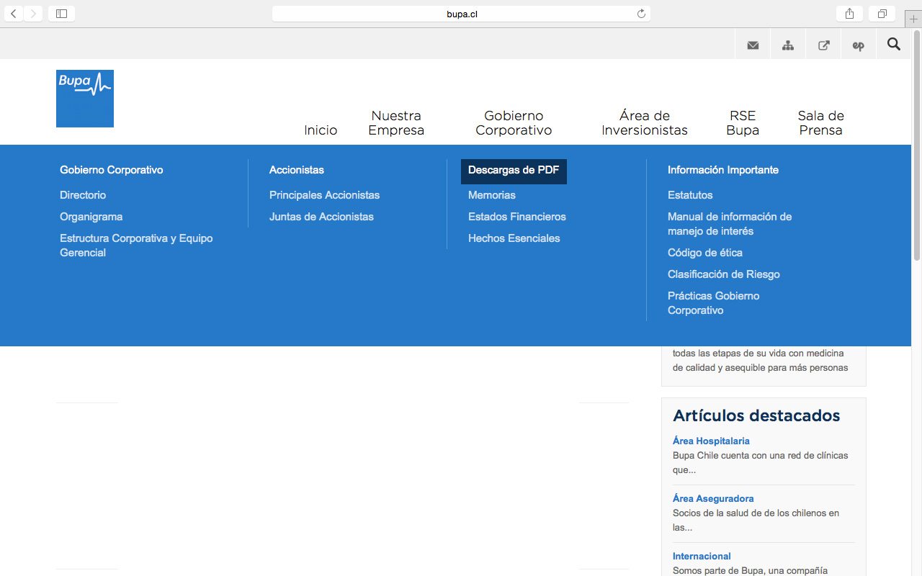Click the Safari forward arrow

pyautogui.click(x=33, y=14)
